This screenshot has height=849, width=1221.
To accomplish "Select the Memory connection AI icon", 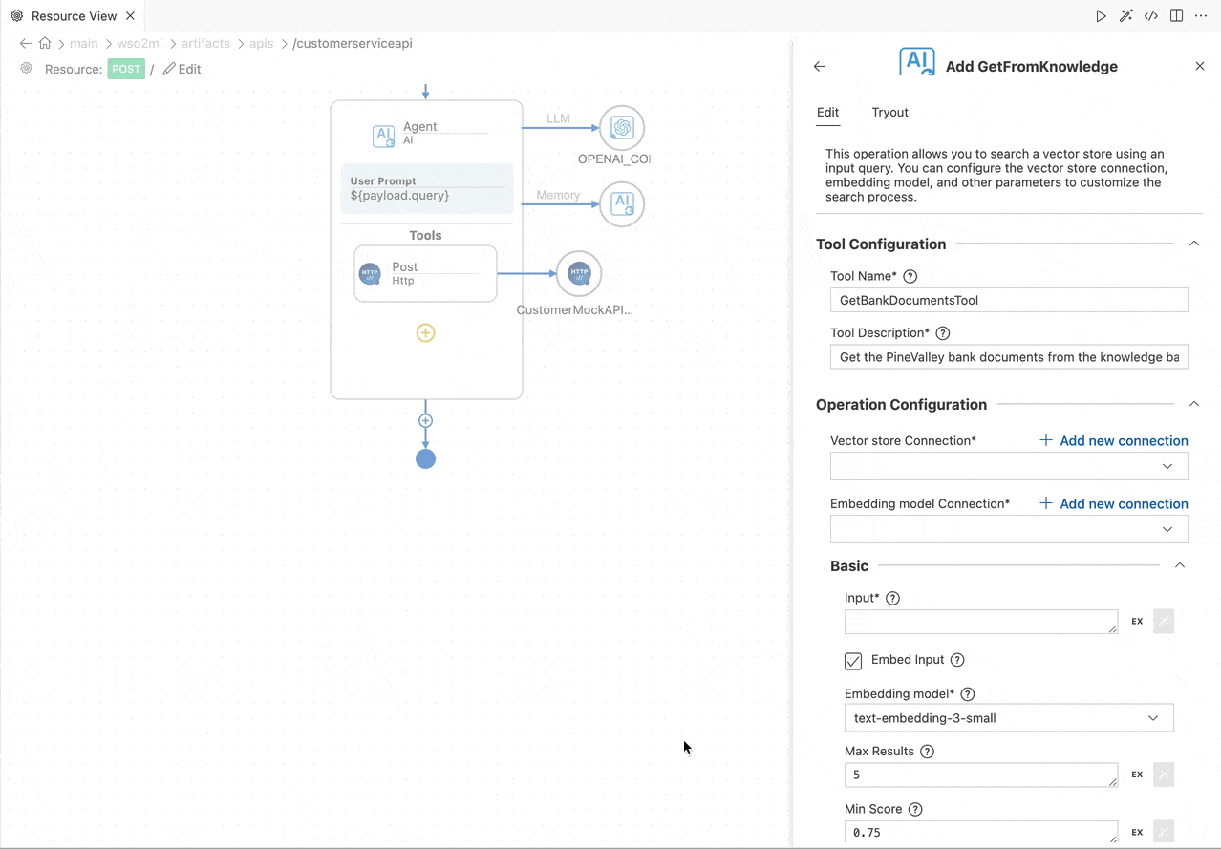I will point(622,203).
